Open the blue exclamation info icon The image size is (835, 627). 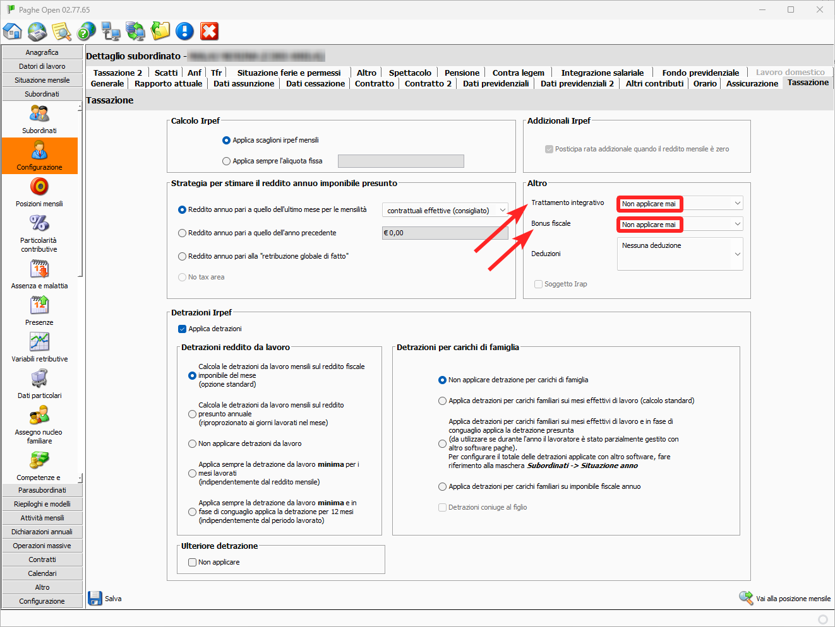184,31
